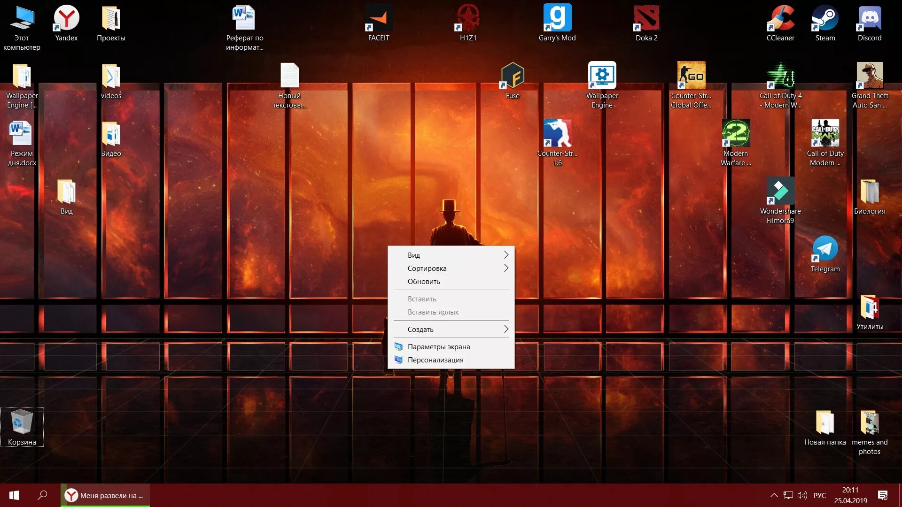Select the Новая папка folder icon
Screen dimensions: 902x507
(825, 428)
